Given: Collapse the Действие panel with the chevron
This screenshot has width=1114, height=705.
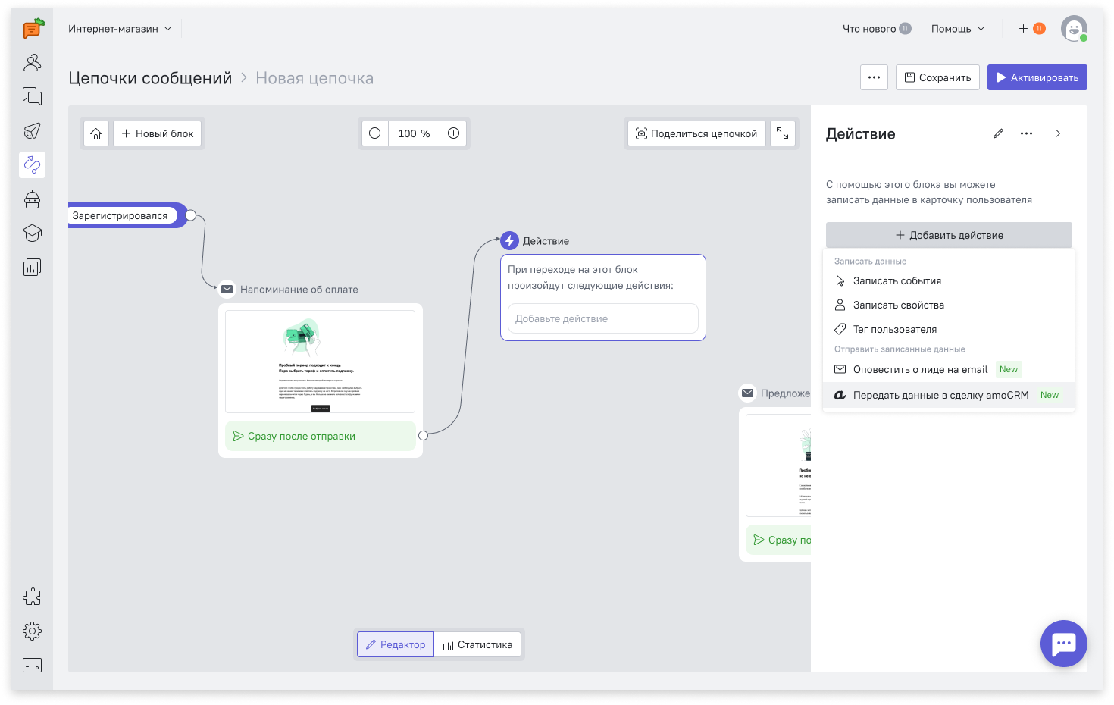Looking at the screenshot, I should click(x=1058, y=133).
